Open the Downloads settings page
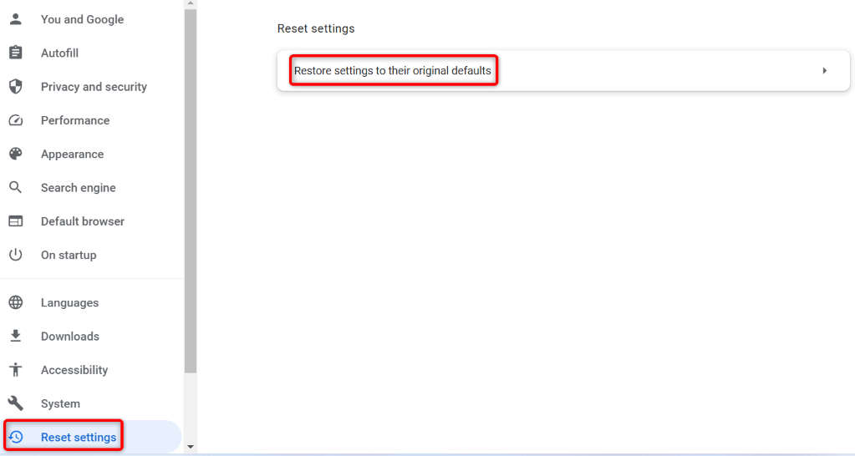 point(70,337)
